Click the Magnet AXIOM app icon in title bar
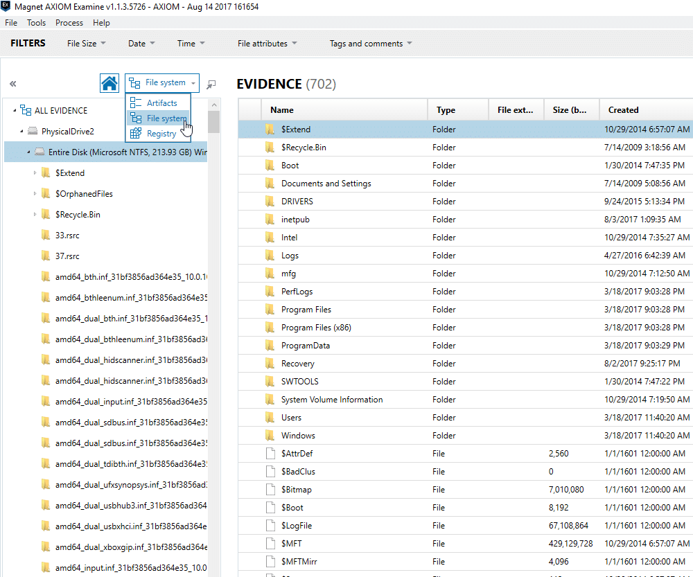This screenshot has height=577, width=693. 6,6
